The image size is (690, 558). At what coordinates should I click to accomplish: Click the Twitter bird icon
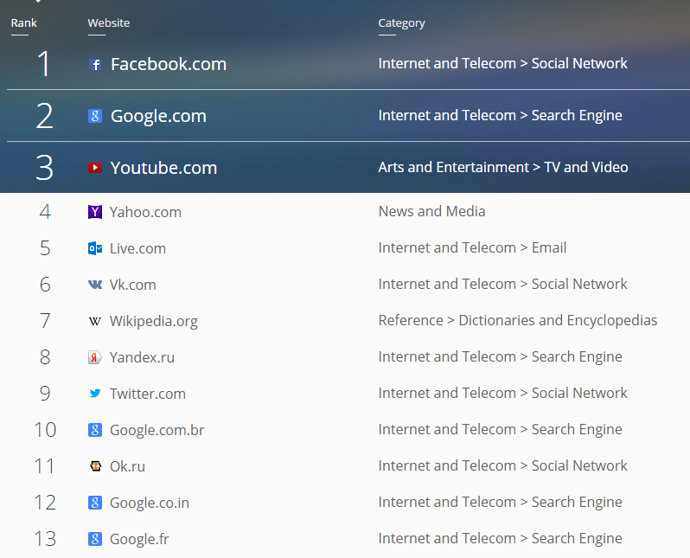pos(95,394)
